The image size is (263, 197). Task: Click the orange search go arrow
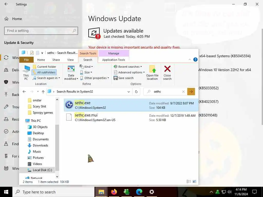pyautogui.click(x=191, y=92)
